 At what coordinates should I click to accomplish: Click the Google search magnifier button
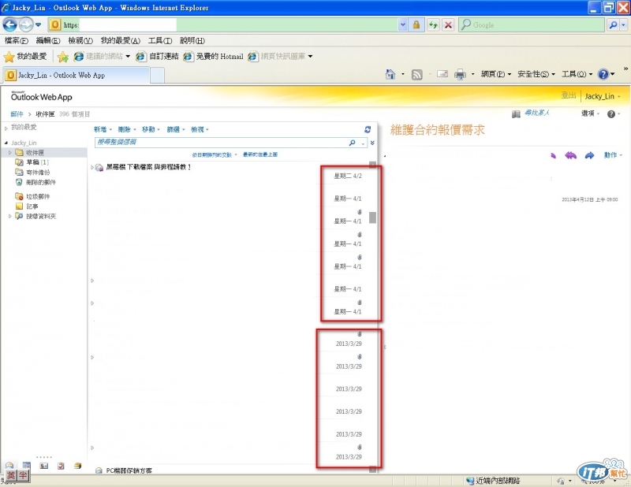click(x=613, y=25)
